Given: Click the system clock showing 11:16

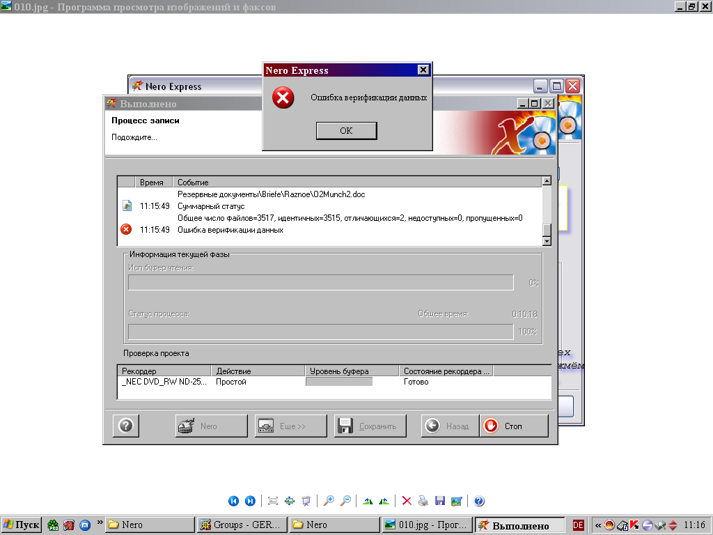Looking at the screenshot, I should click(x=694, y=525).
